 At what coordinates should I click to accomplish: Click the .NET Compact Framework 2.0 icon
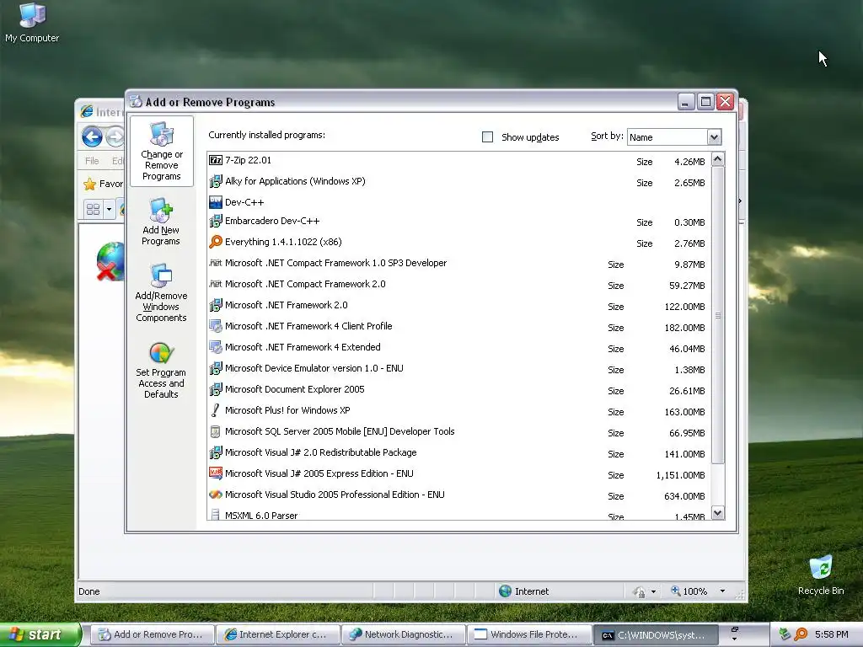pyautogui.click(x=216, y=284)
